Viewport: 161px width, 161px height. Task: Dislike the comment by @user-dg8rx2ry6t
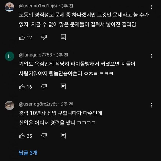point(44,136)
